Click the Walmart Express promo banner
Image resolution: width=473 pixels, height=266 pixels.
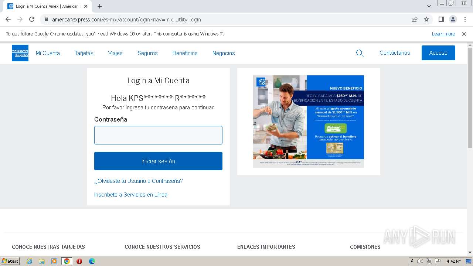click(x=309, y=122)
